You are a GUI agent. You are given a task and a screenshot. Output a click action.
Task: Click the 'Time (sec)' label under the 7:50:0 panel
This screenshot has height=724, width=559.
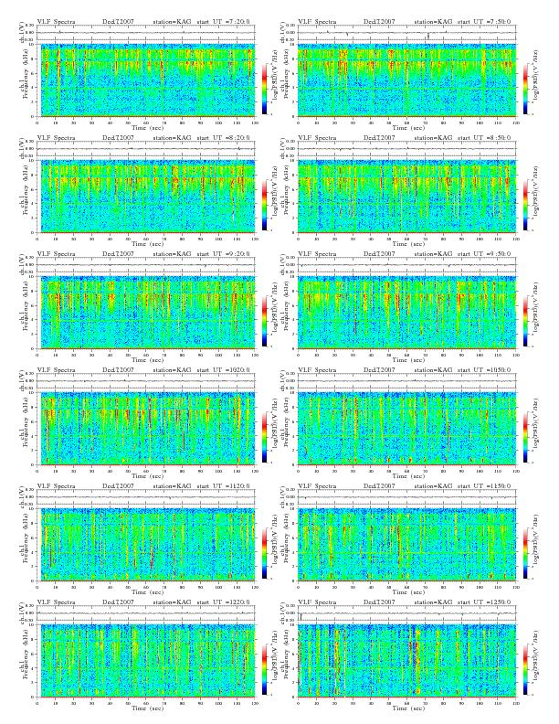click(408, 128)
